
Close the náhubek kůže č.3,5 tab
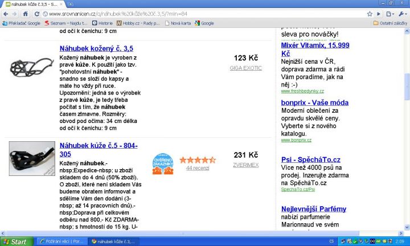[x=61, y=4]
